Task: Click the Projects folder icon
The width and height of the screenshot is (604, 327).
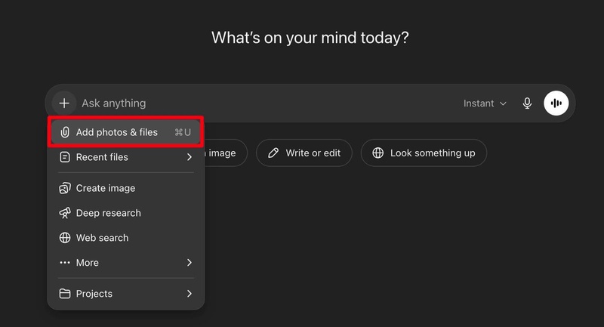Action: tap(65, 294)
